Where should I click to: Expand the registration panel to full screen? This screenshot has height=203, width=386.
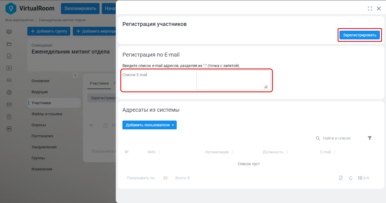pos(370,9)
